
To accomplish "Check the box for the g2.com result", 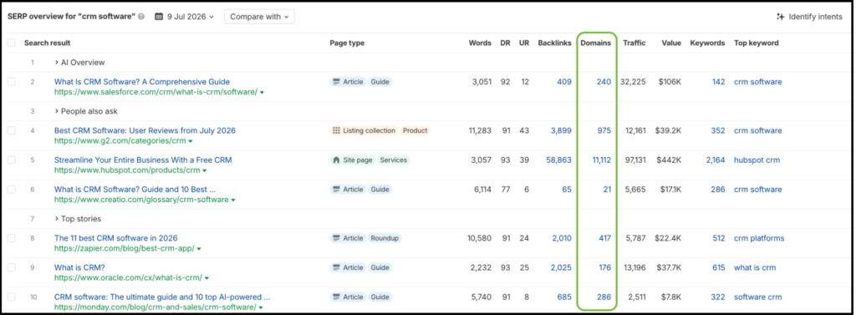I will [x=12, y=130].
